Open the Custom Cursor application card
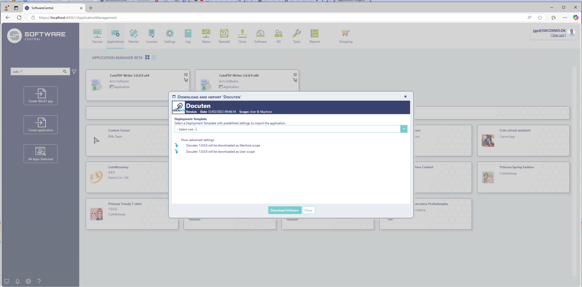 coord(127,141)
